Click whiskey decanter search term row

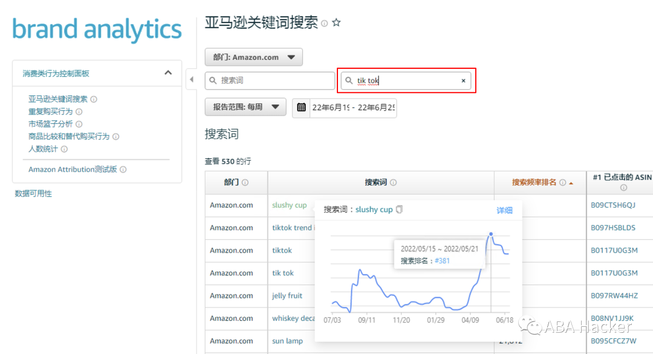293,318
